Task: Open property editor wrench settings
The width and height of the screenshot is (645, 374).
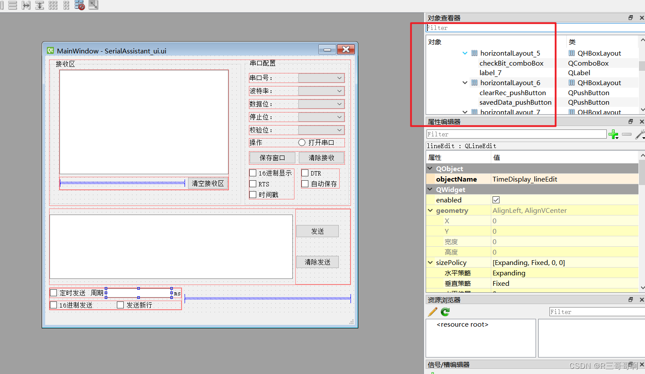Action: (x=639, y=134)
